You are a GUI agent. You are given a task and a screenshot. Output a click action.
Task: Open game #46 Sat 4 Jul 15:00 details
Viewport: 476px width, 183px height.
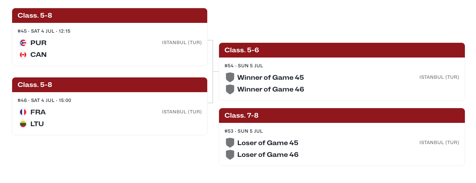point(44,100)
